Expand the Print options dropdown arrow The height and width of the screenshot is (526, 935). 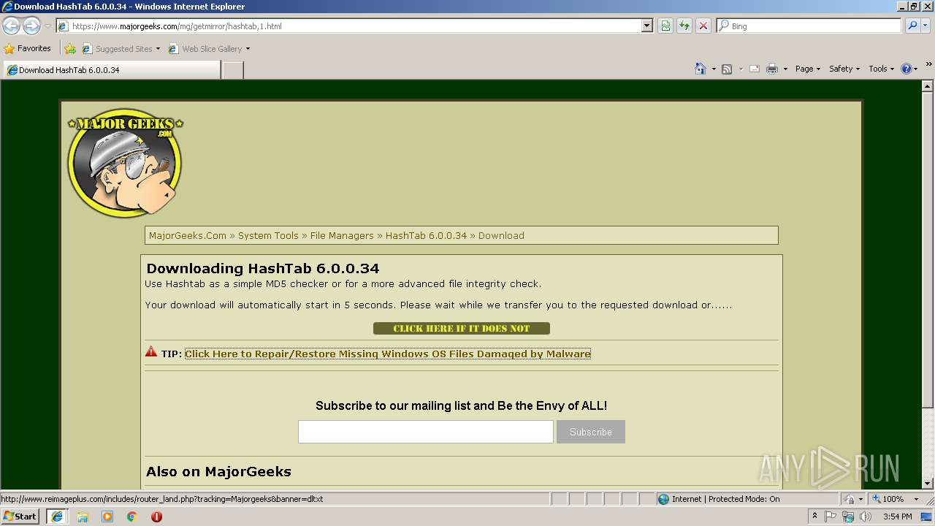pos(785,69)
